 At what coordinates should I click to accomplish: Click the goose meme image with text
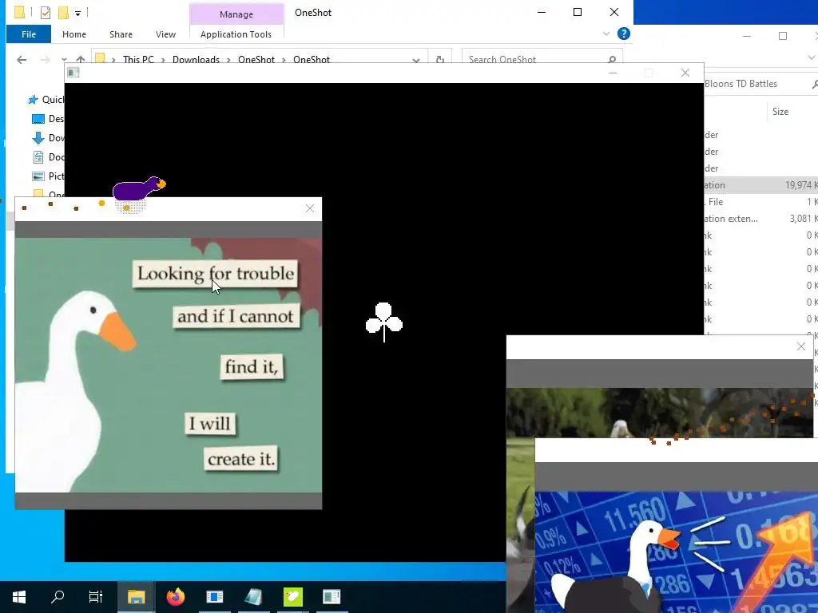point(169,365)
